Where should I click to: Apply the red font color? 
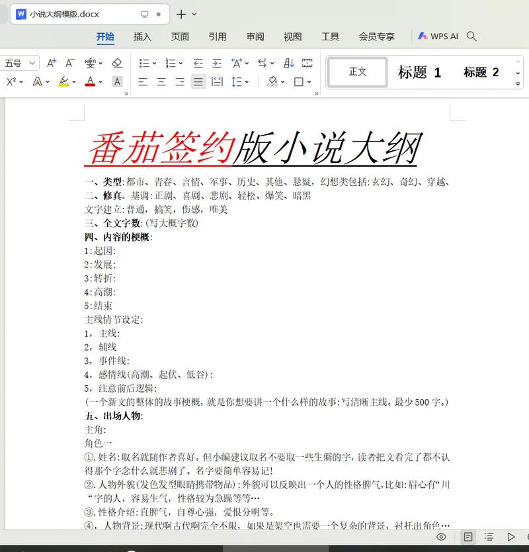90,81
